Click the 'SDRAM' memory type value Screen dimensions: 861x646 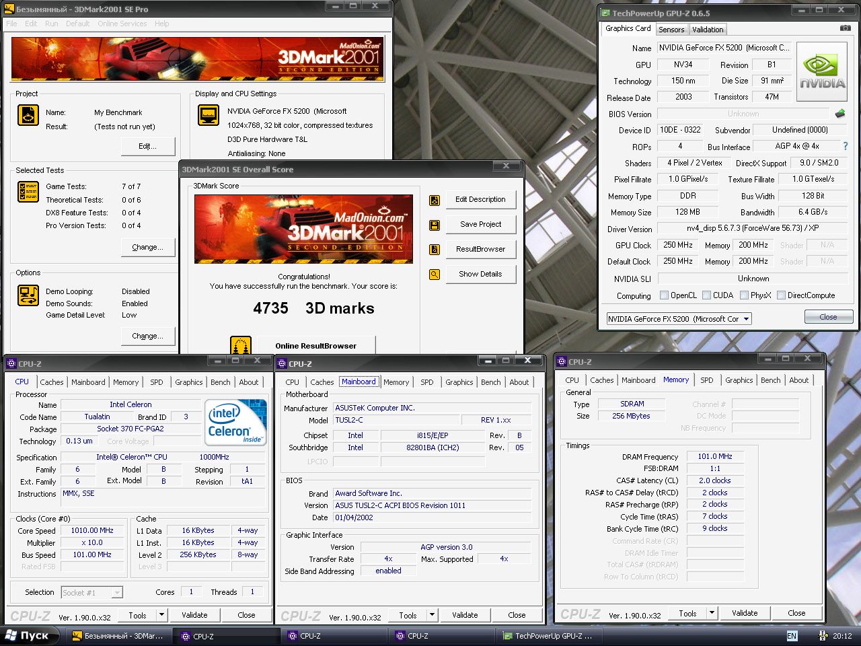(x=632, y=404)
